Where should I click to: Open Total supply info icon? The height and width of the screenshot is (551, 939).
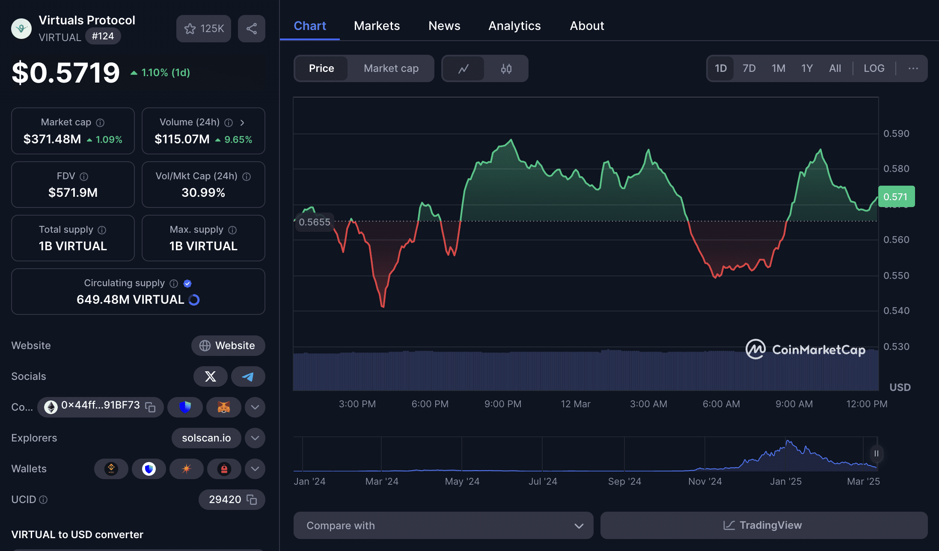pyautogui.click(x=102, y=230)
